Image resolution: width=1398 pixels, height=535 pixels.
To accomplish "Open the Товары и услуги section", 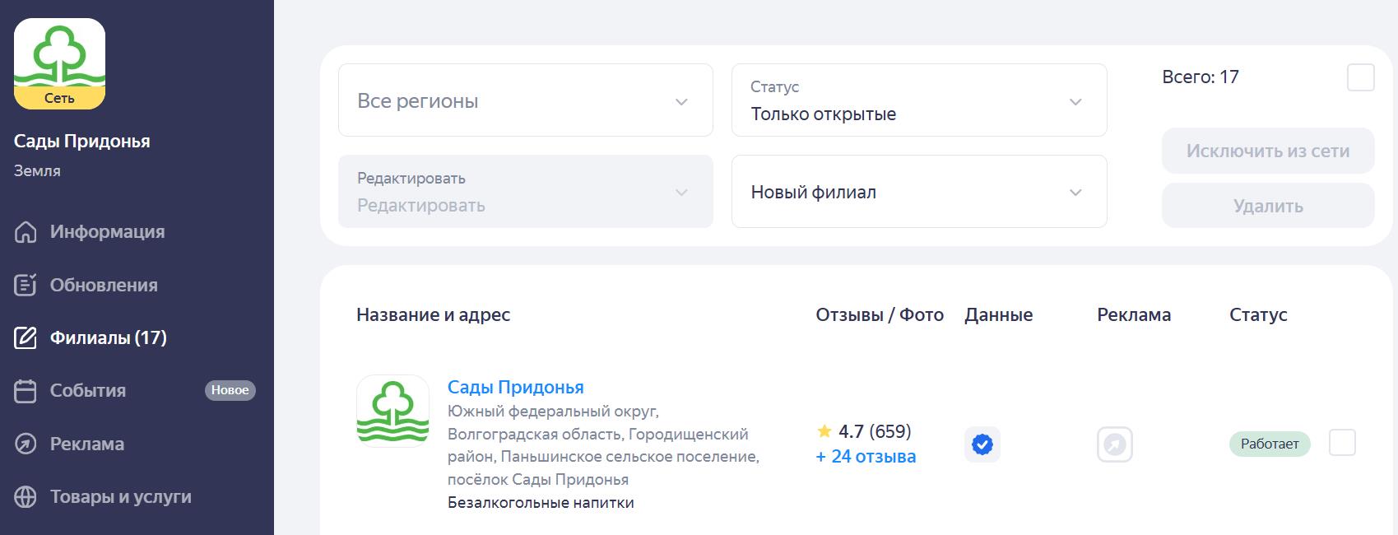I will (x=121, y=497).
